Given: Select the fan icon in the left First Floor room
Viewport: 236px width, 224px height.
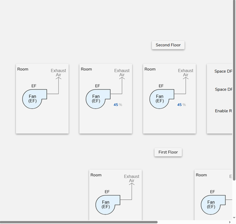Looking at the screenshot, I should pos(108,205).
